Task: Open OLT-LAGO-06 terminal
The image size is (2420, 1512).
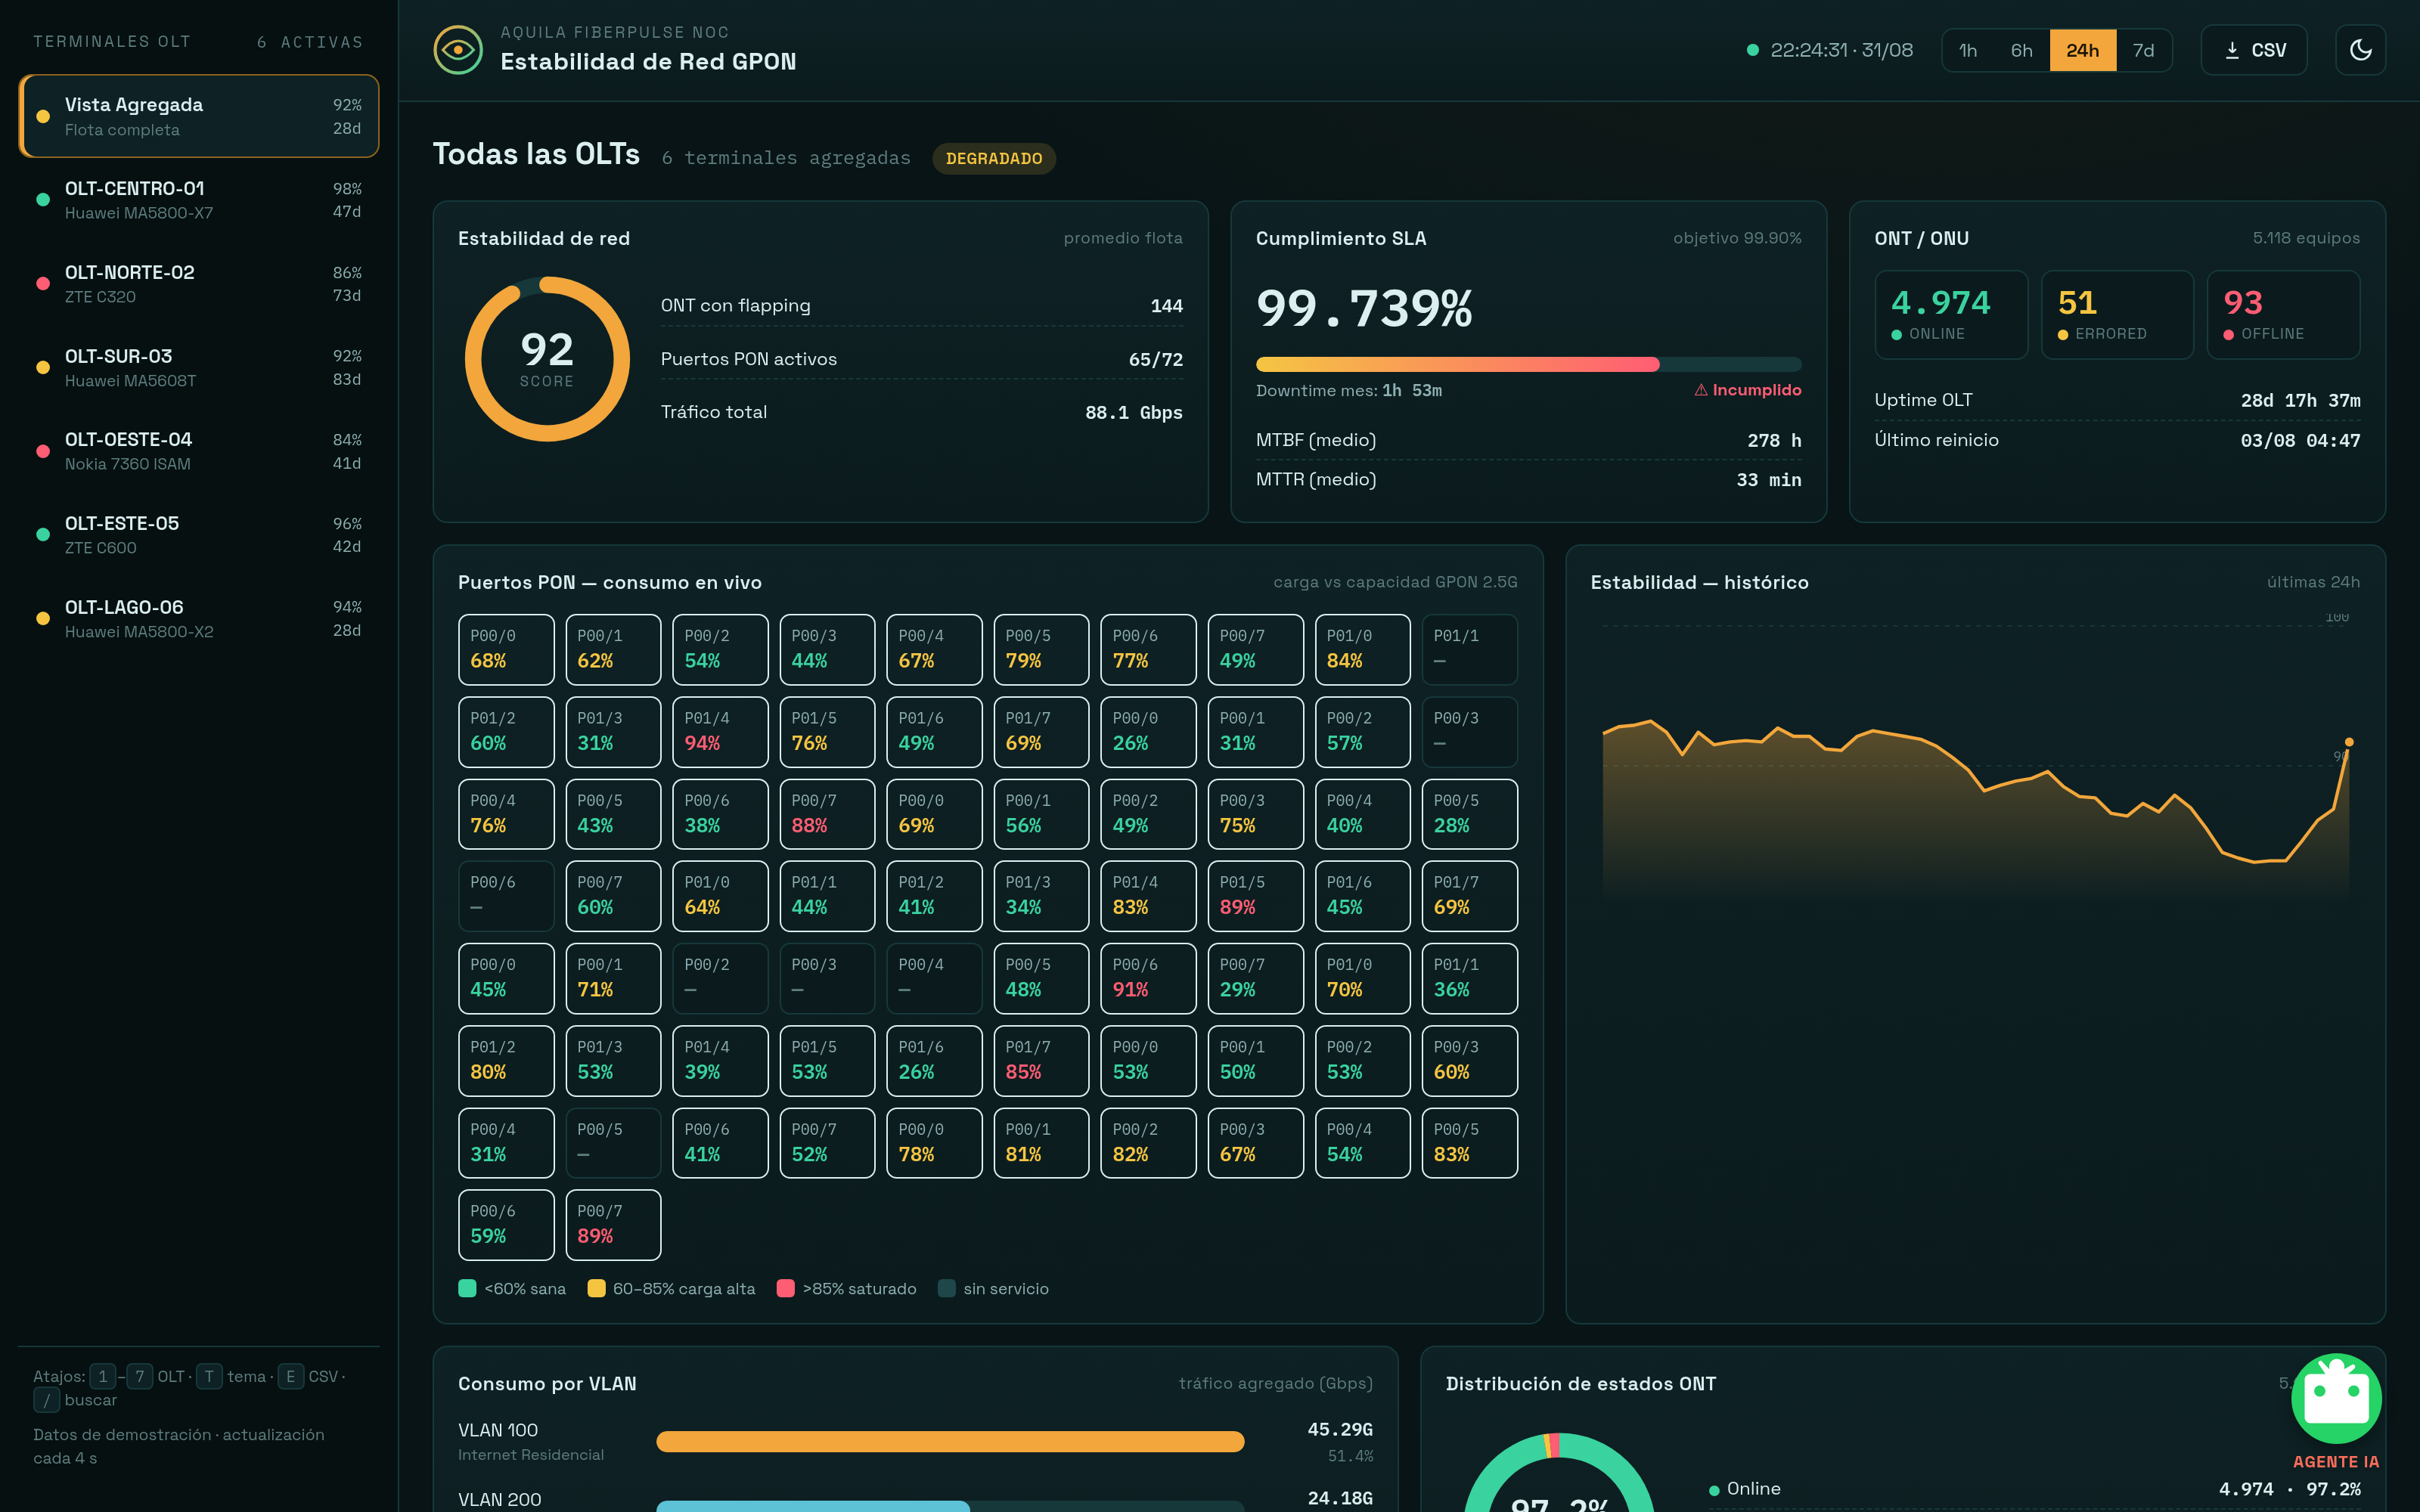Action: click(x=199, y=618)
